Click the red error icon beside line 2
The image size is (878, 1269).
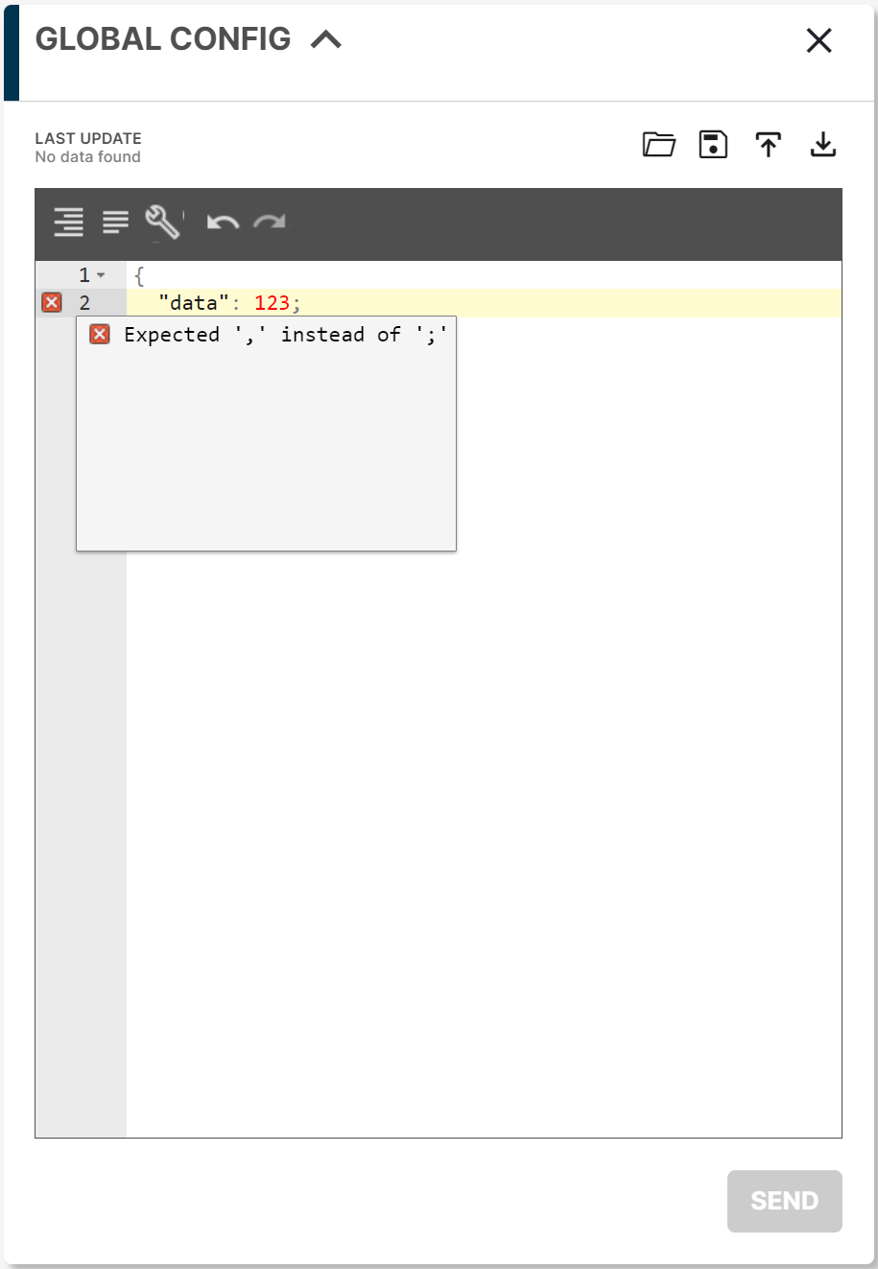pyautogui.click(x=50, y=302)
